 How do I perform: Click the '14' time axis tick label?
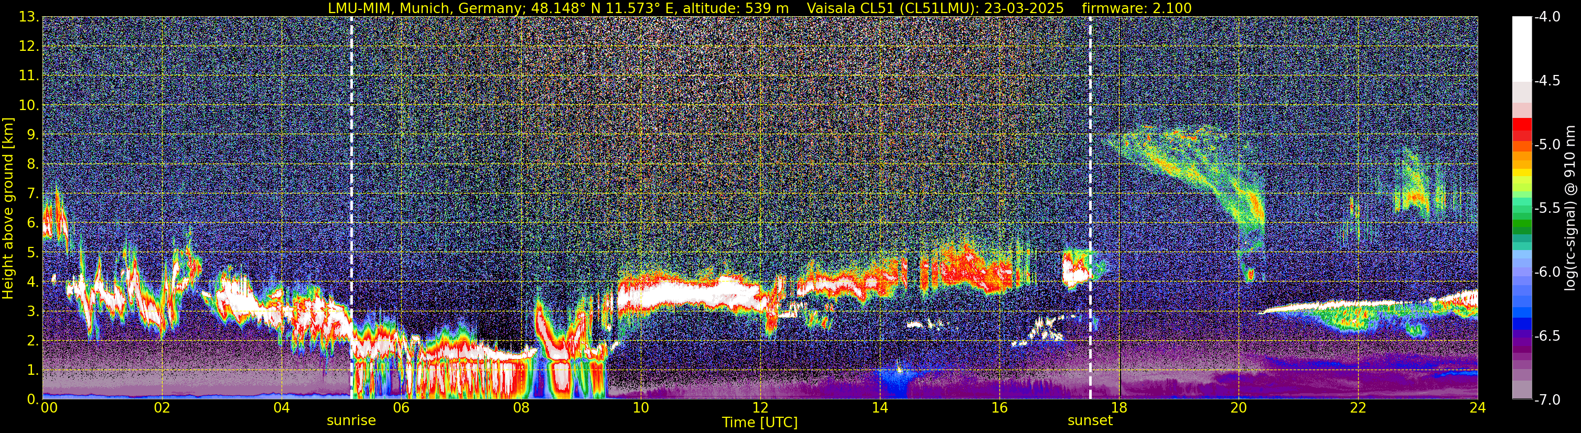tap(879, 408)
